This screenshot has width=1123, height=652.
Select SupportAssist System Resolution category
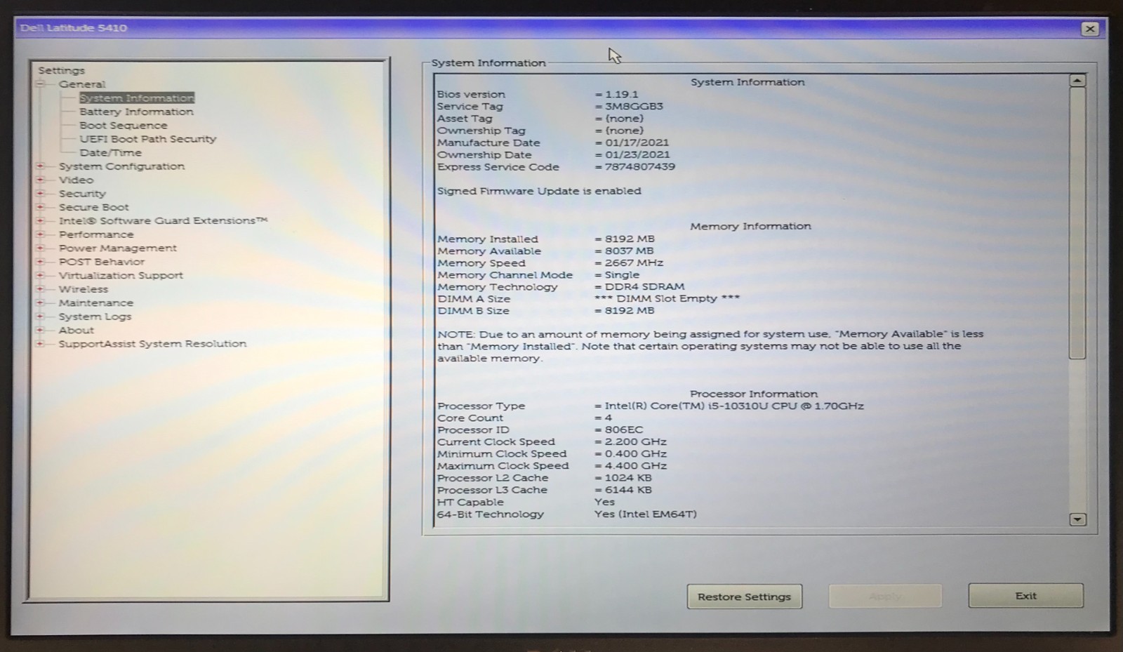153,344
